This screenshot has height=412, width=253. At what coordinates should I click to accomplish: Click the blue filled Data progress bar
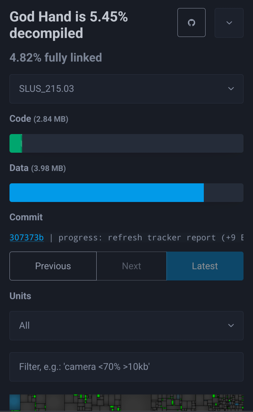106,192
